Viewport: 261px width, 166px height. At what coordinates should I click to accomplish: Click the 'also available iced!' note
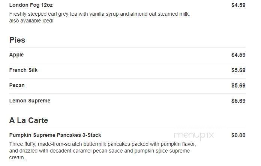click(31, 21)
